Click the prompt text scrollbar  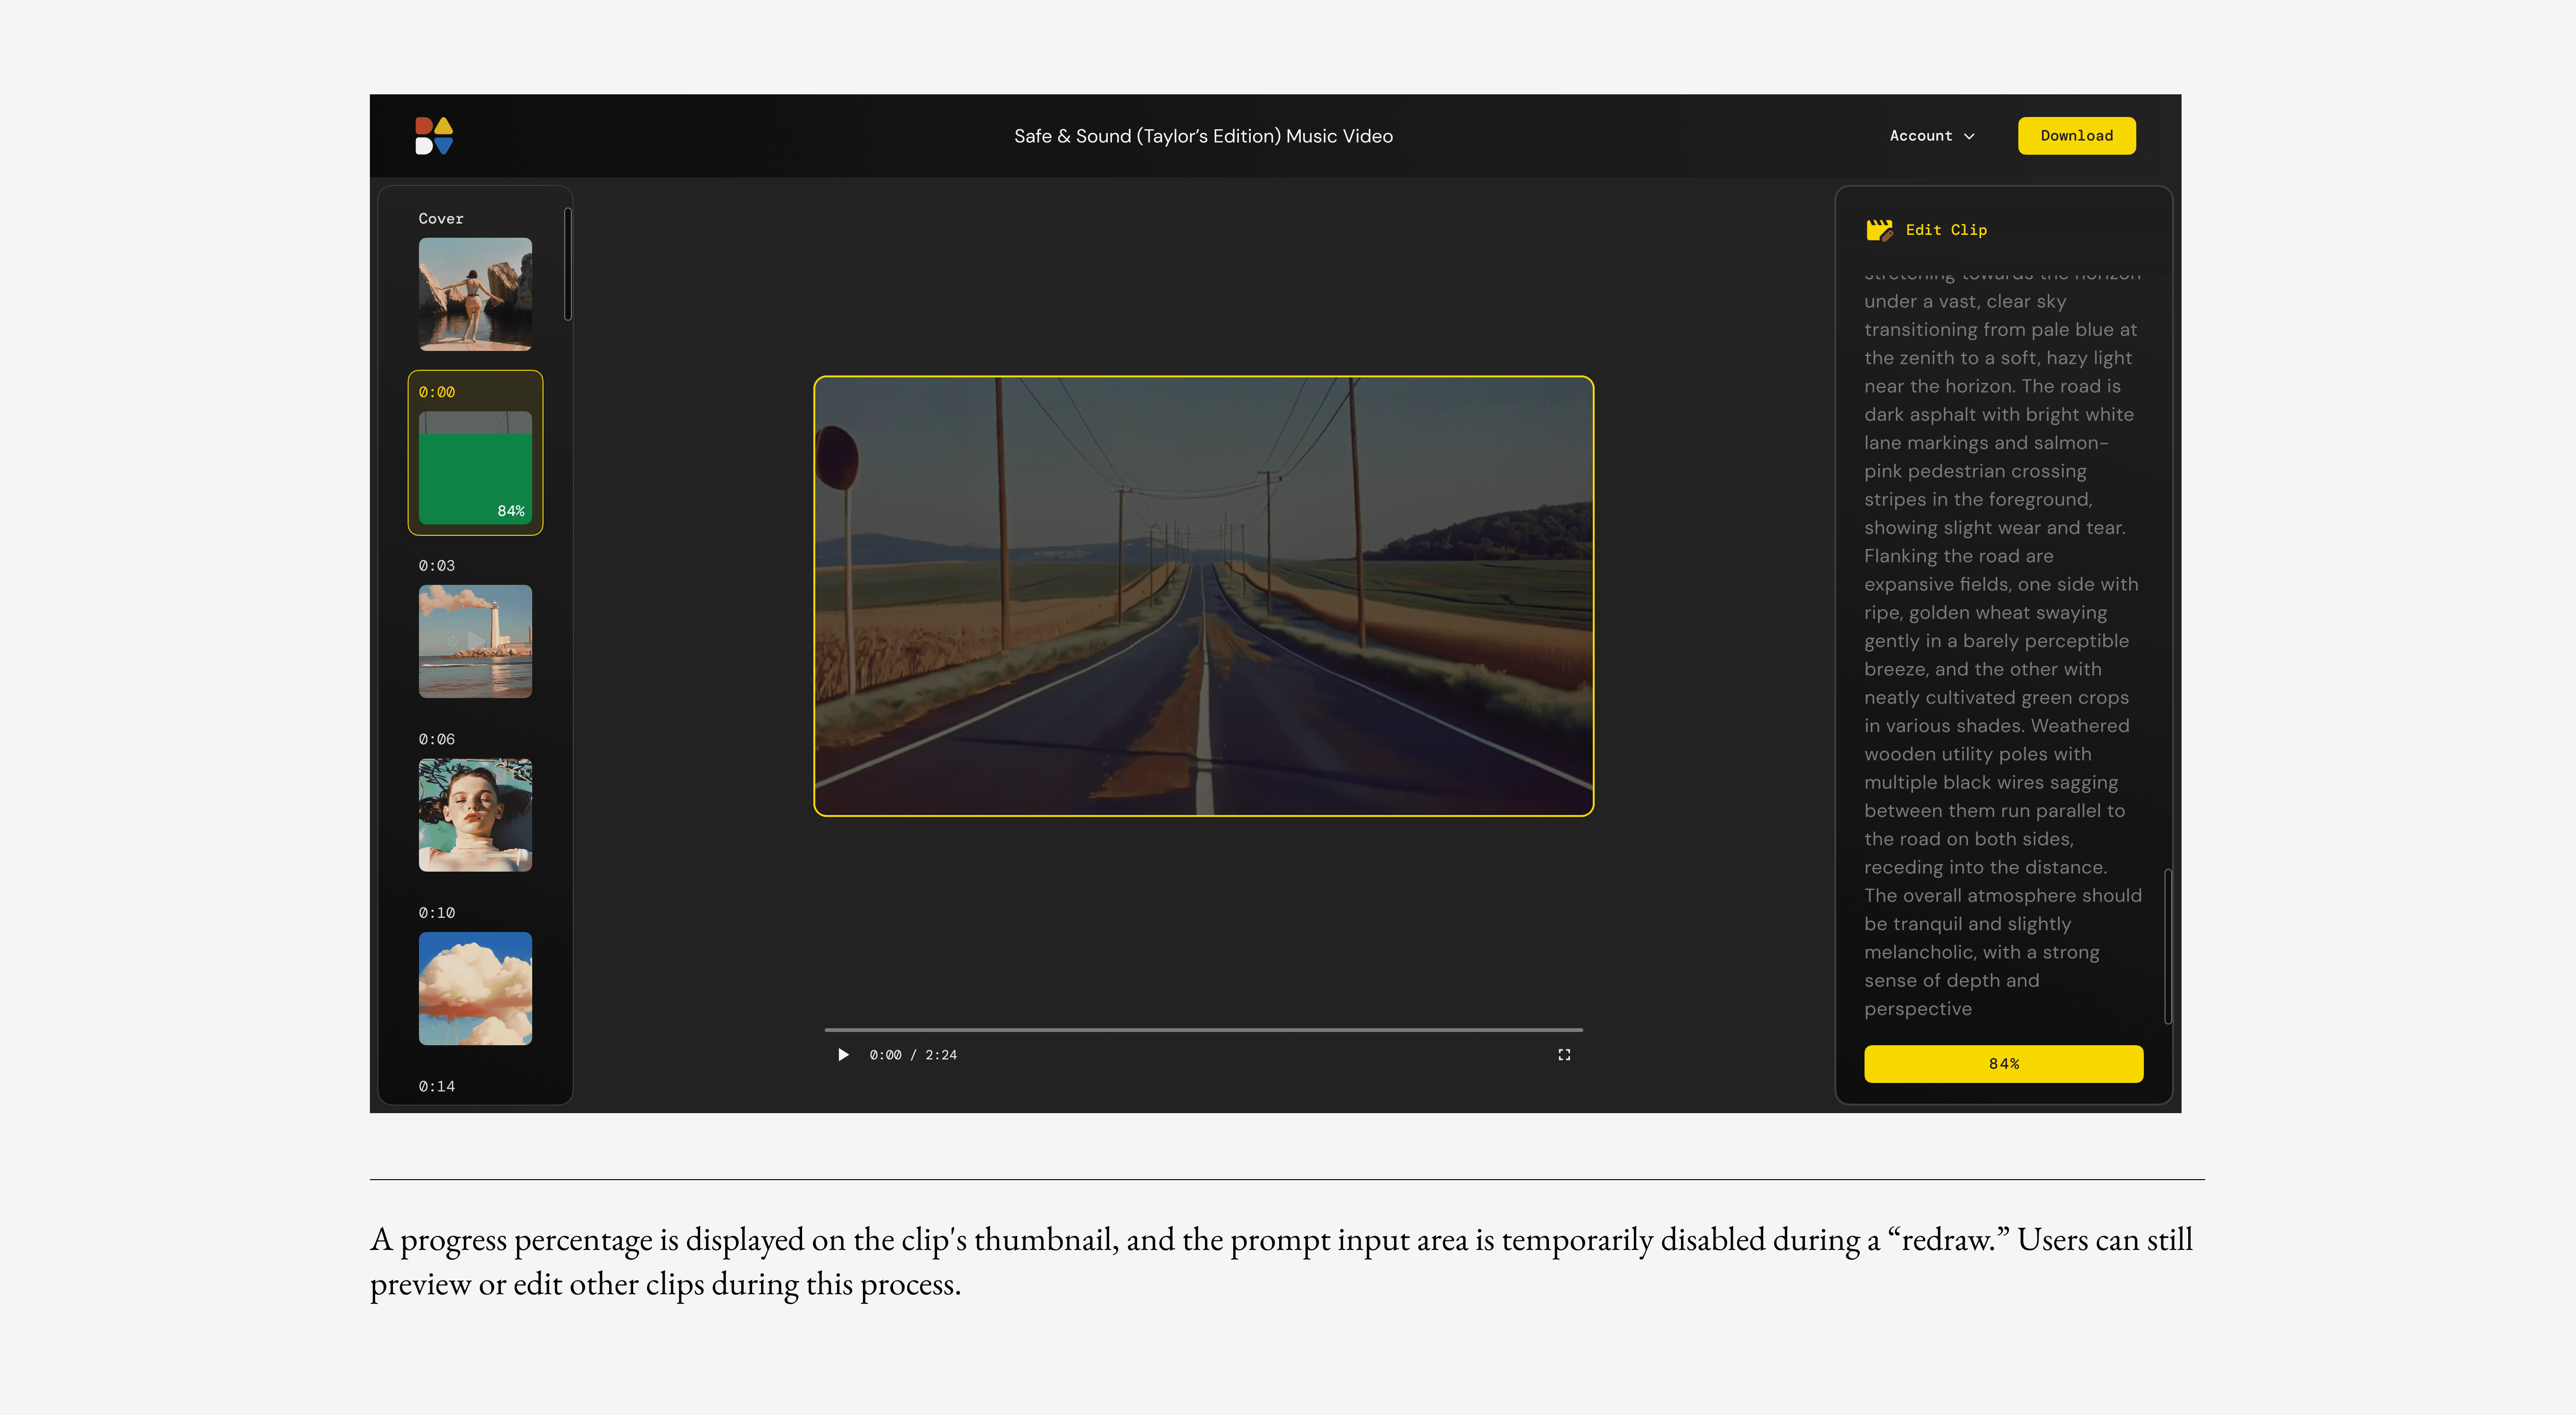tap(2168, 946)
